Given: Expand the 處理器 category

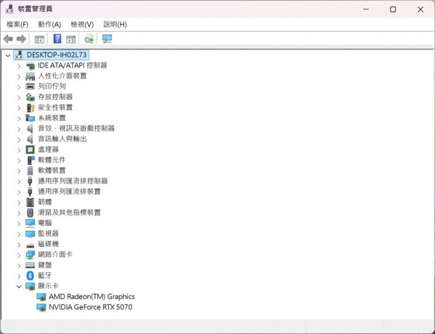Looking at the screenshot, I should click(x=19, y=150).
